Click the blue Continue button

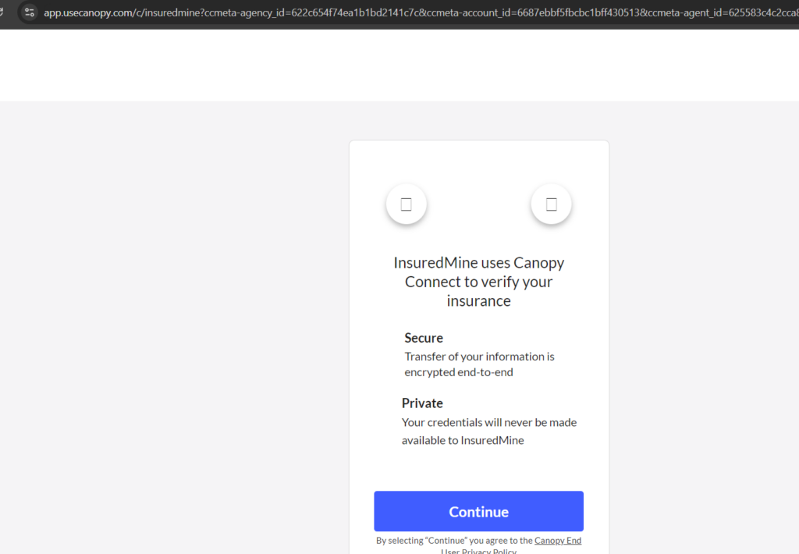click(478, 511)
